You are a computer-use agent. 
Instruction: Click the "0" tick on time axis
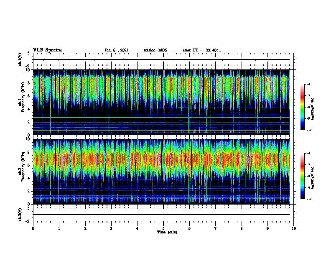click(33, 228)
